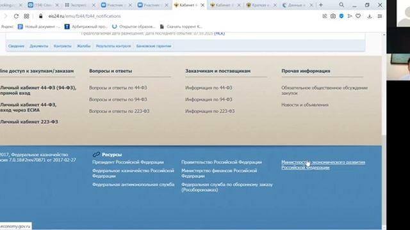
Task: Open the Открытое образов... bookmark
Action: point(134,27)
